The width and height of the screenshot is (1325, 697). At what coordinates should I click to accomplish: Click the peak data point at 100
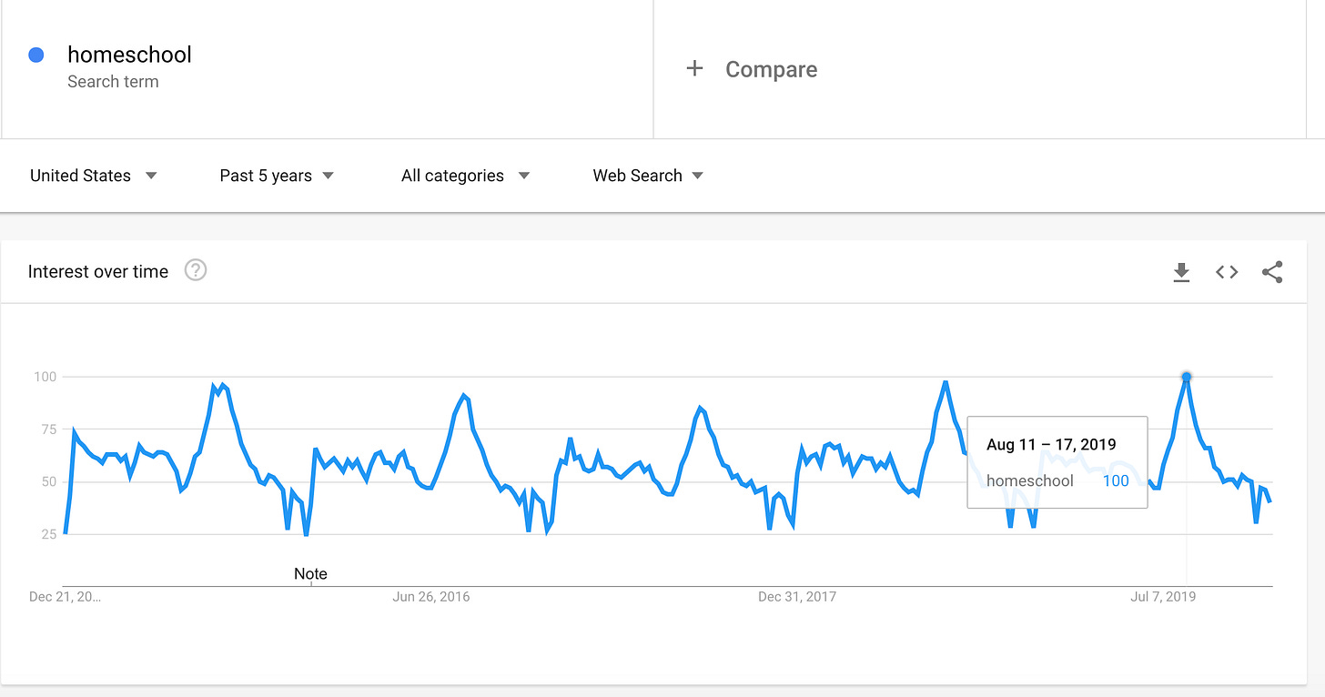coord(1187,377)
